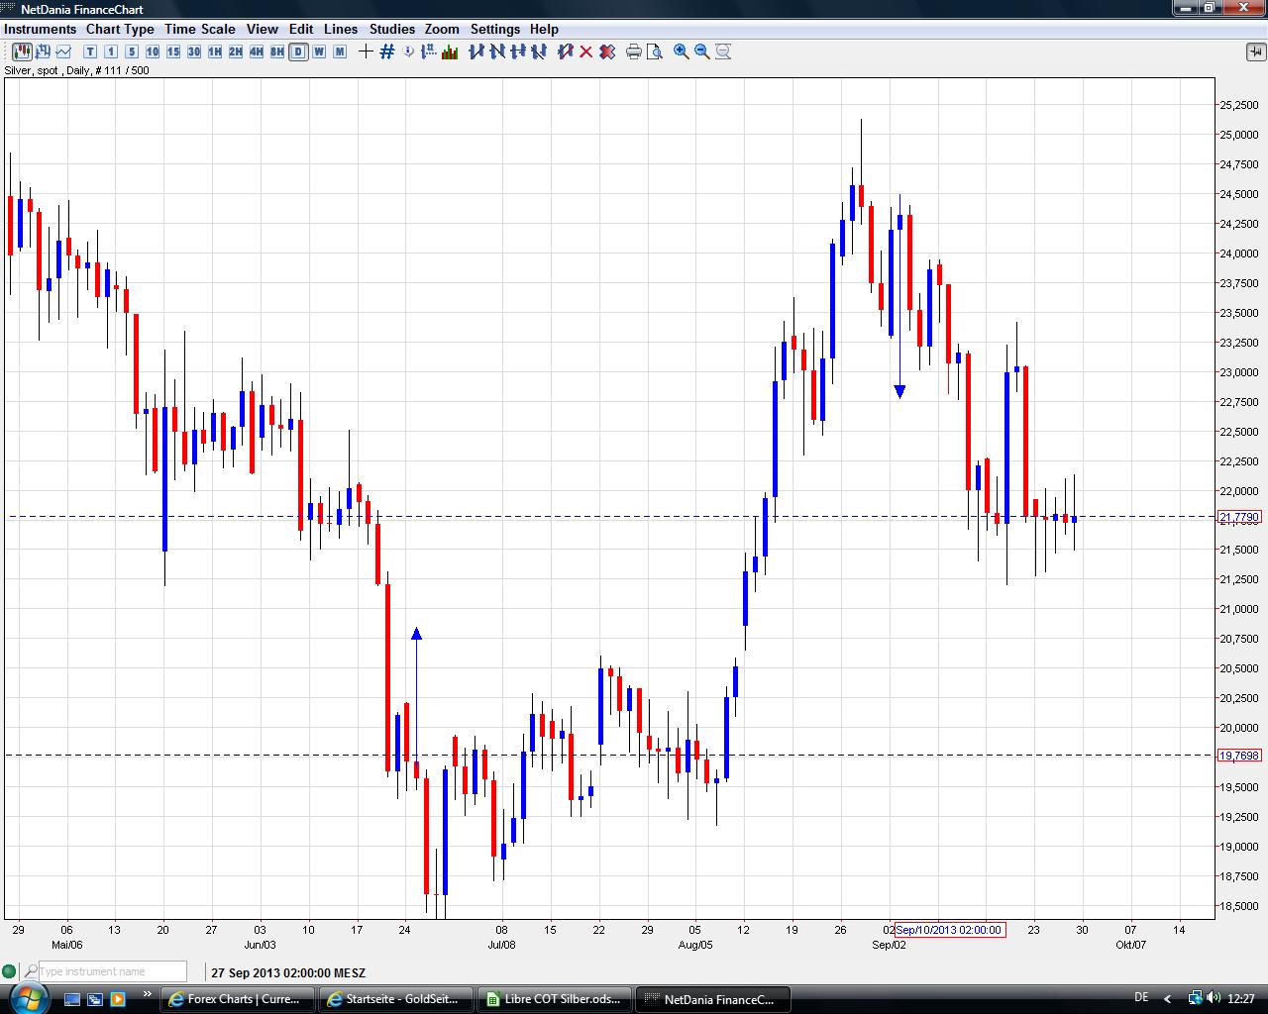This screenshot has height=1014, width=1268.
Task: Reset chart zoom
Action: coord(723,51)
